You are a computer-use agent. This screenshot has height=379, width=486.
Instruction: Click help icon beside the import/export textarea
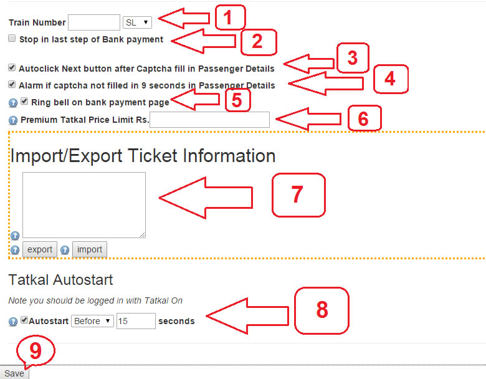pos(15,236)
